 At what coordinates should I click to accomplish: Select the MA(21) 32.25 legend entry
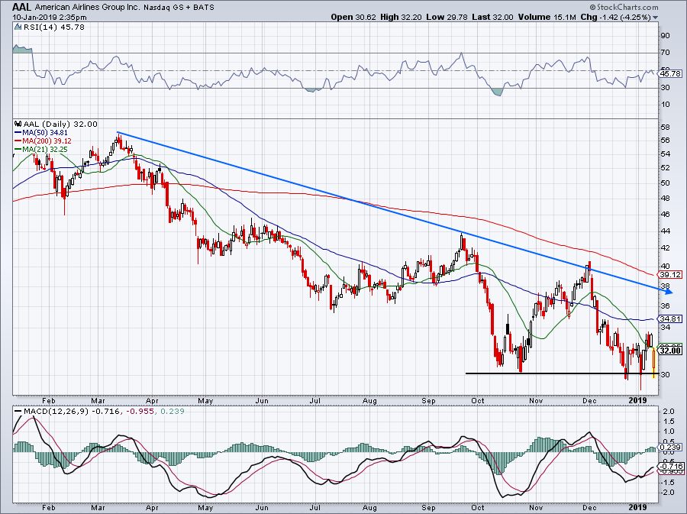pyautogui.click(x=41, y=149)
